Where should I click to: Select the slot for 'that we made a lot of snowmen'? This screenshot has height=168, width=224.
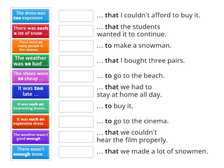(x=76, y=152)
